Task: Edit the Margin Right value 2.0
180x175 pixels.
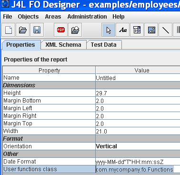Action: (138, 116)
